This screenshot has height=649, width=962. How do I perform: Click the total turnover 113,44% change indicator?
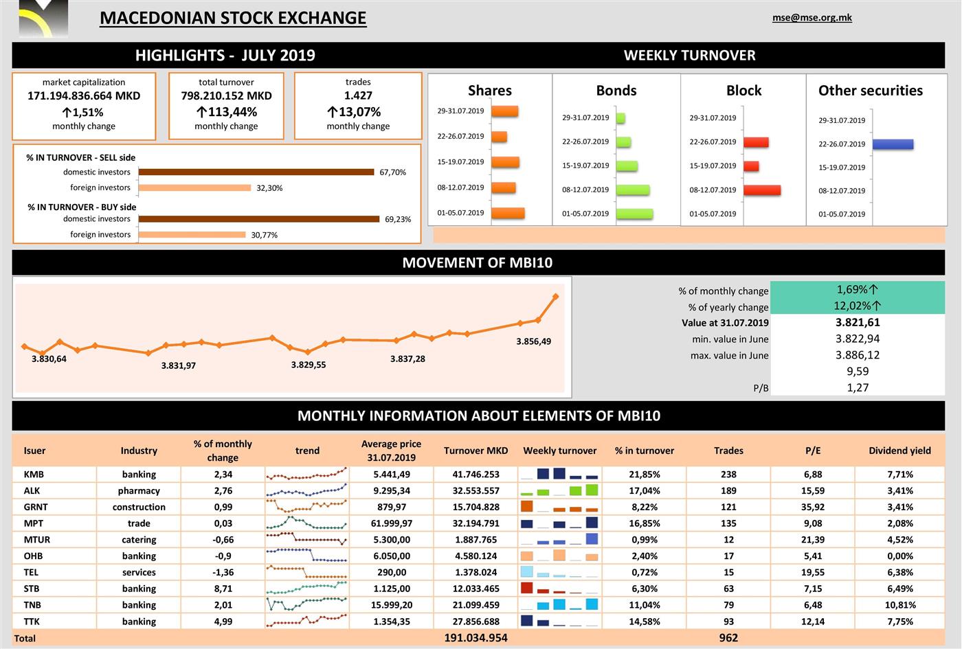(x=226, y=112)
